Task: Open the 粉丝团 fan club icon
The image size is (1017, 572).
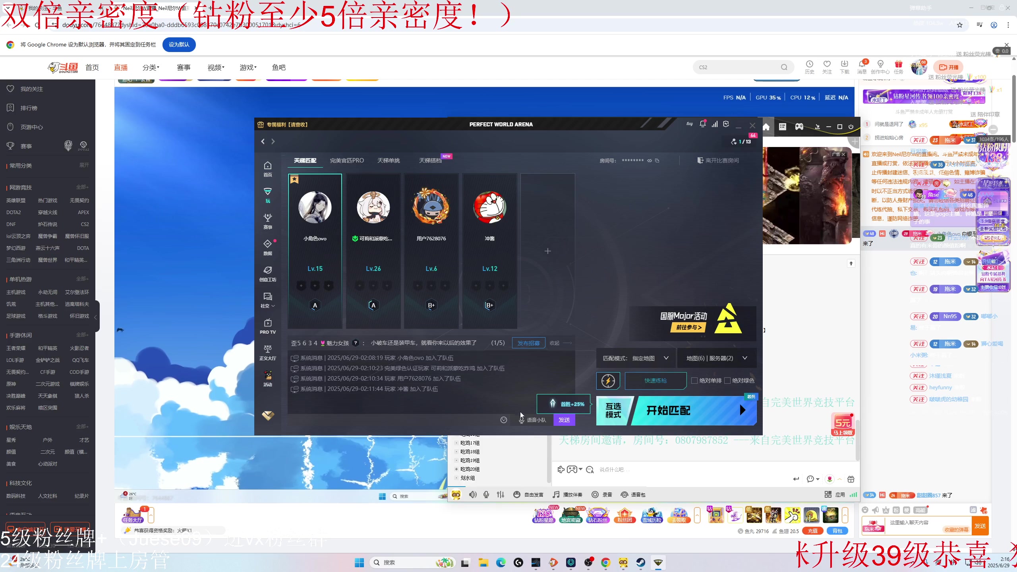Action: [625, 515]
